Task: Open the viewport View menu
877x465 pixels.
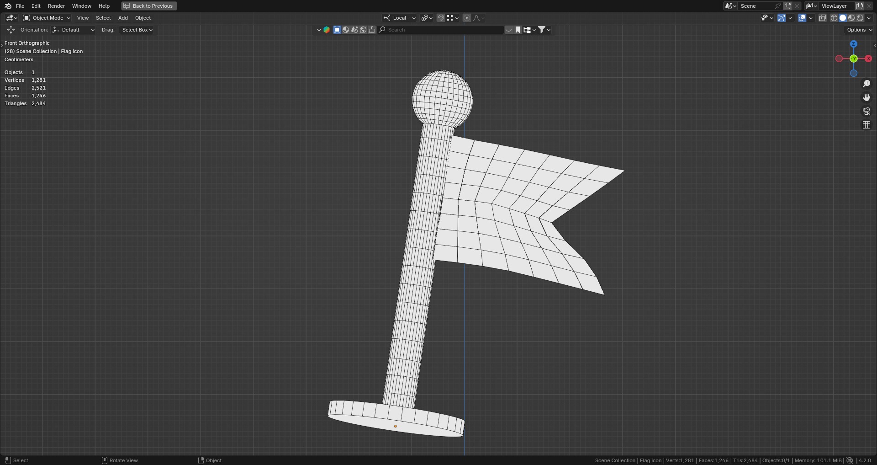Action: point(83,18)
